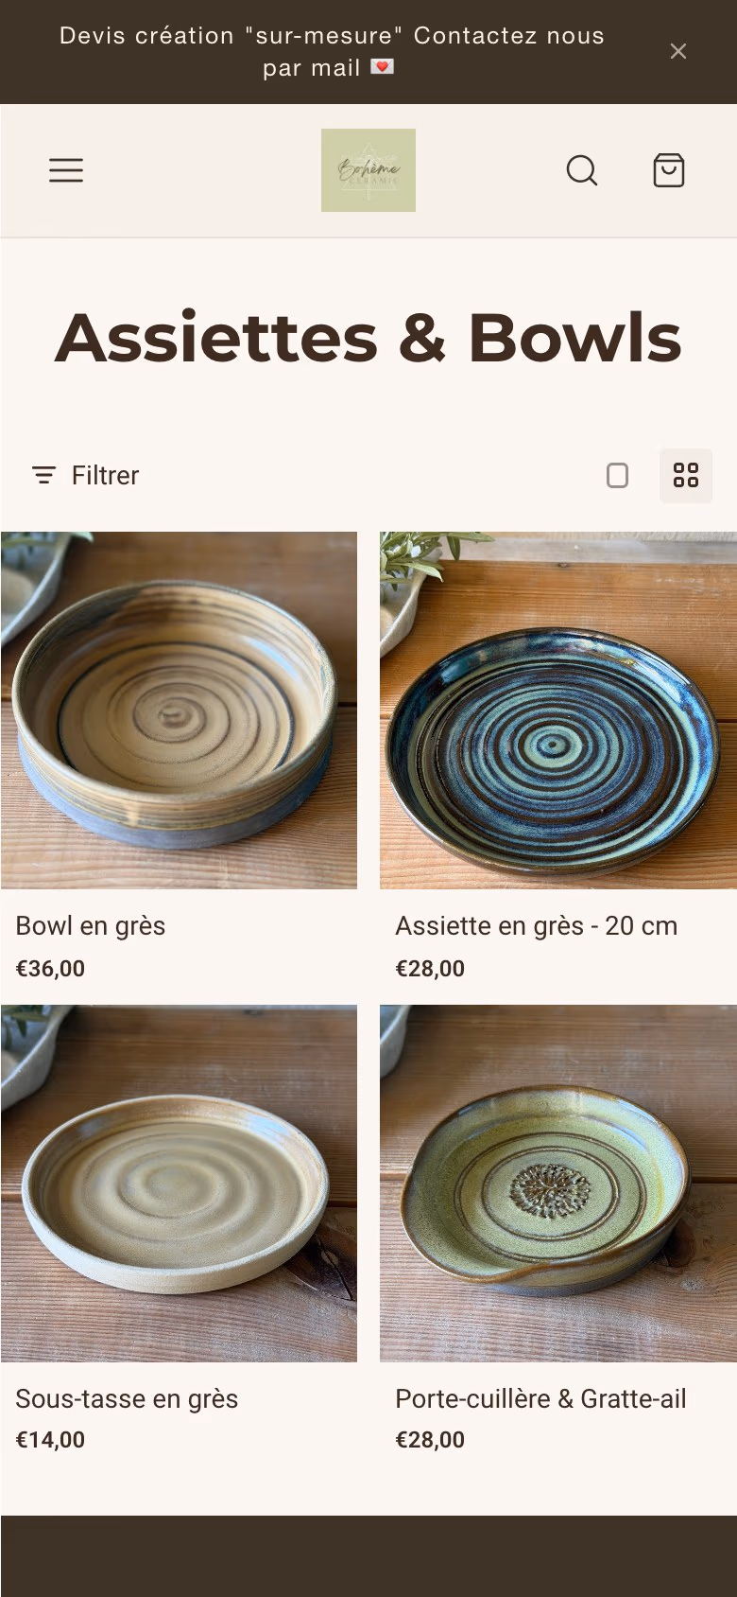This screenshot has width=737, height=1597.
Task: Select the Porte-cuillère & Gratte-ail title
Action: coord(540,1398)
